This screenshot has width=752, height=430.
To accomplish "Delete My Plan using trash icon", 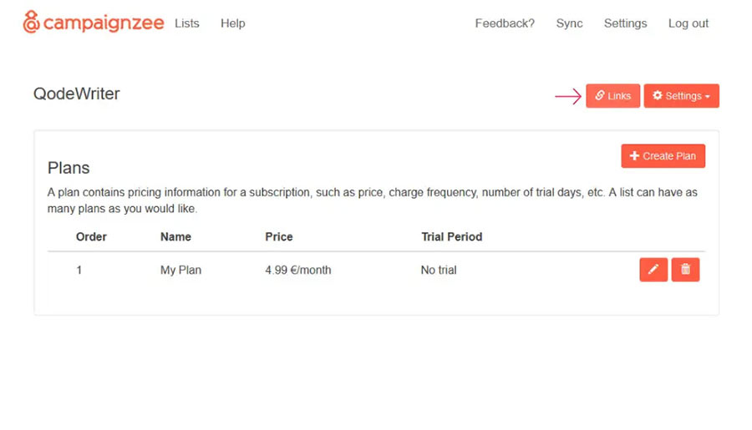I will click(685, 269).
